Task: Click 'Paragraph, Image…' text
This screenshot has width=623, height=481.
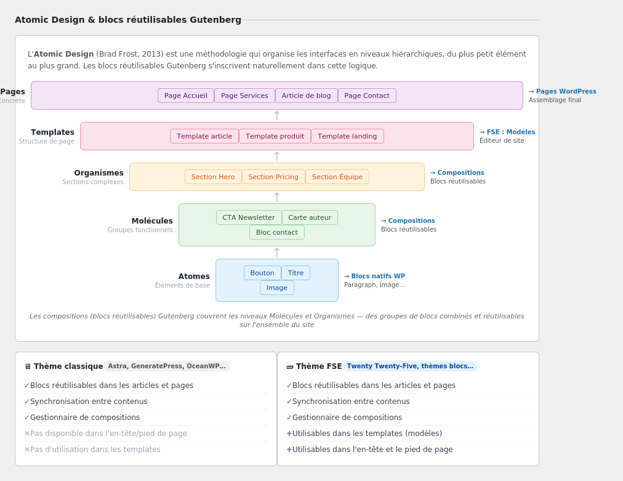Action: (x=374, y=285)
